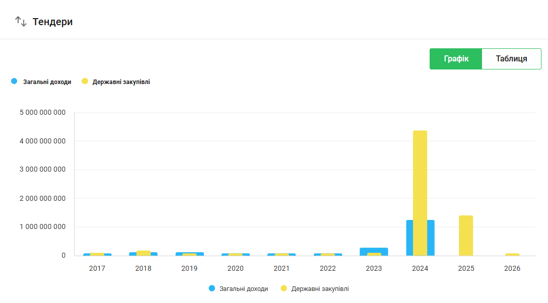548x303 pixels.
Task: Click the 2024 x-axis year label
Action: point(420,269)
